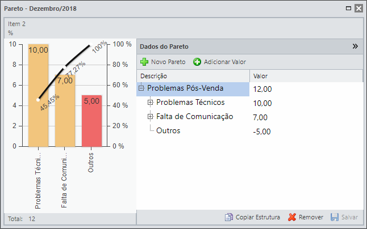Maximize the Pareto window
Image resolution: width=367 pixels, height=229 pixels.
(348, 9)
